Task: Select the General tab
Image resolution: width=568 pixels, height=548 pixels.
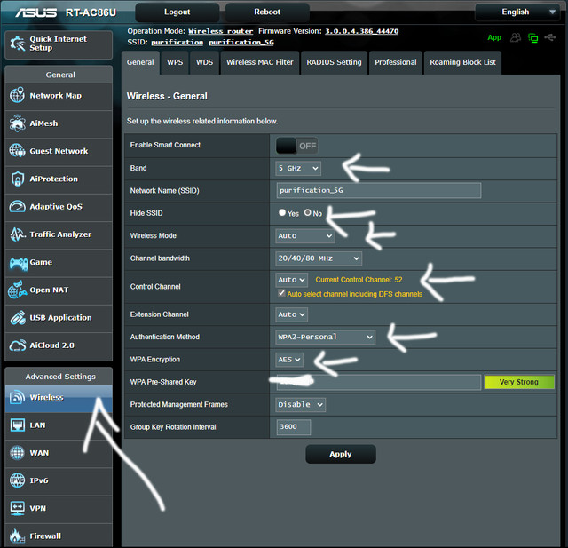Action: tap(140, 62)
